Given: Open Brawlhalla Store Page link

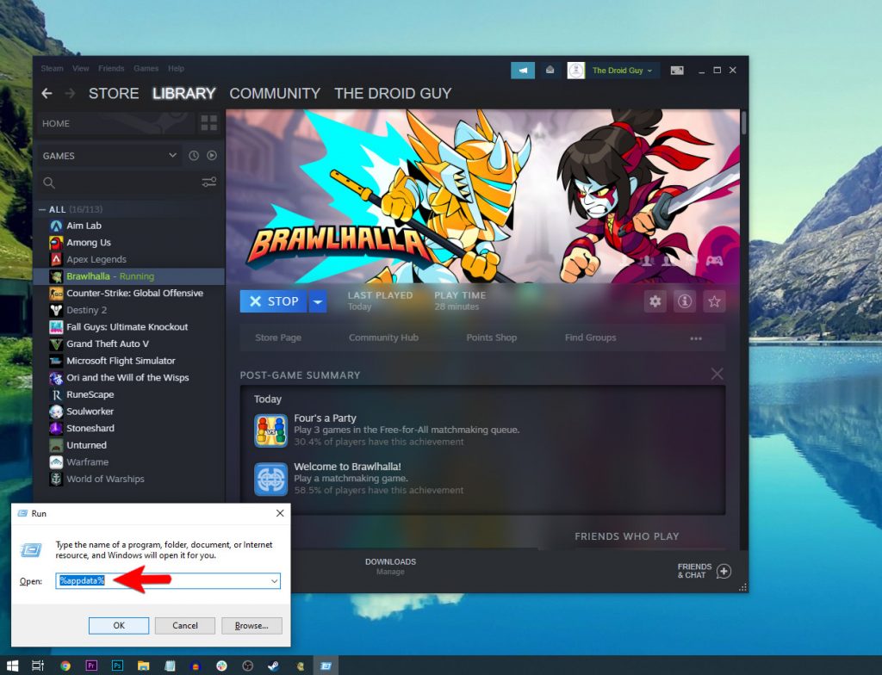Looking at the screenshot, I should tap(278, 337).
